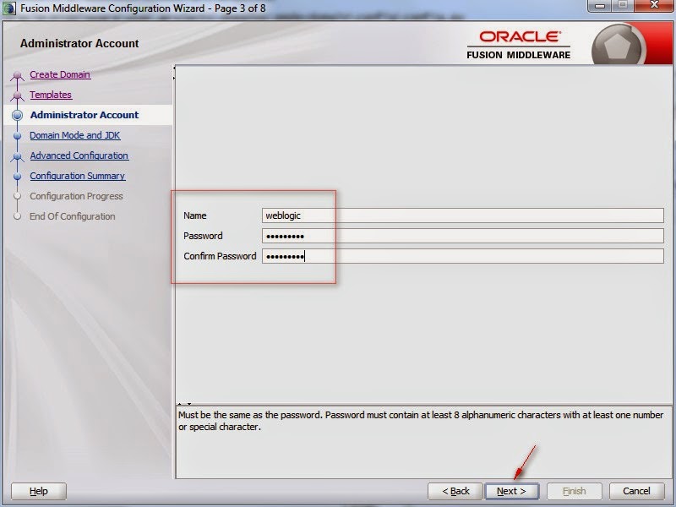The width and height of the screenshot is (676, 507).
Task: Click the Administrator Account page heading
Action: click(79, 44)
